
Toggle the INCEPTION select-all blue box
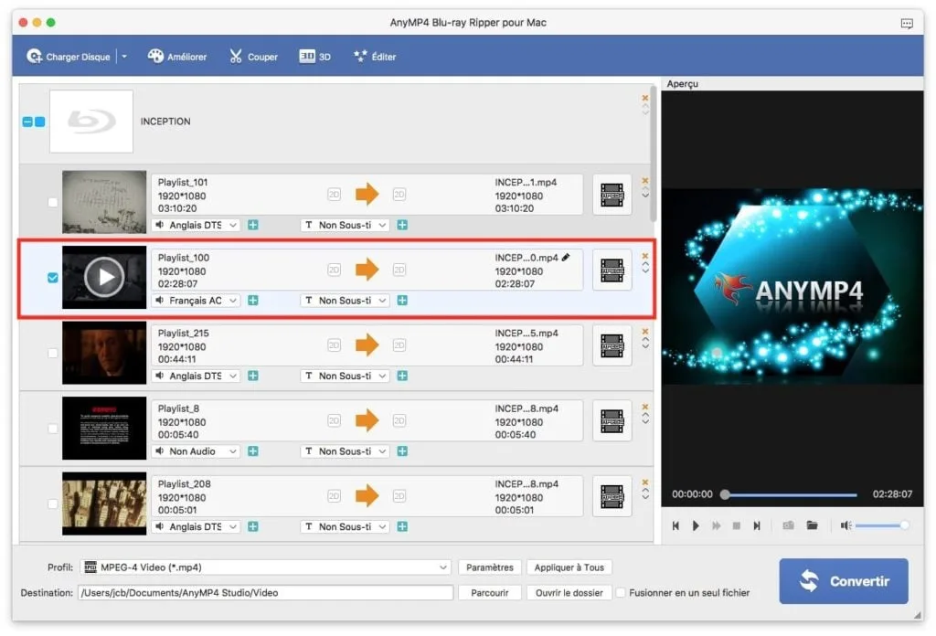[40, 122]
